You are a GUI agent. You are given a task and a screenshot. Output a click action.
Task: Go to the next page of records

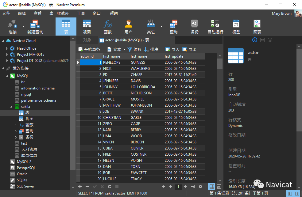tap(185, 187)
